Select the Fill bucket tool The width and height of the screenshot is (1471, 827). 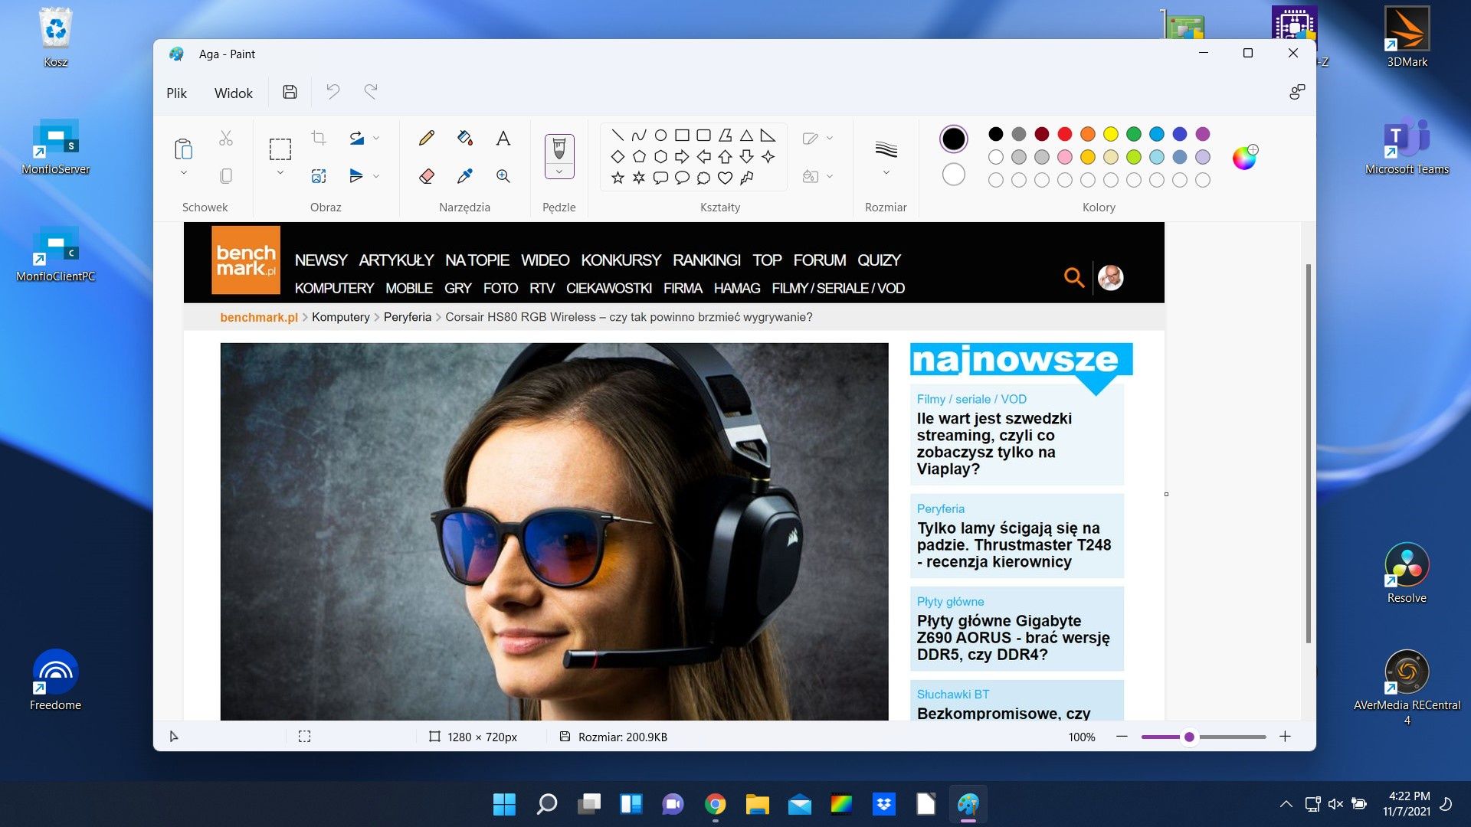point(465,138)
